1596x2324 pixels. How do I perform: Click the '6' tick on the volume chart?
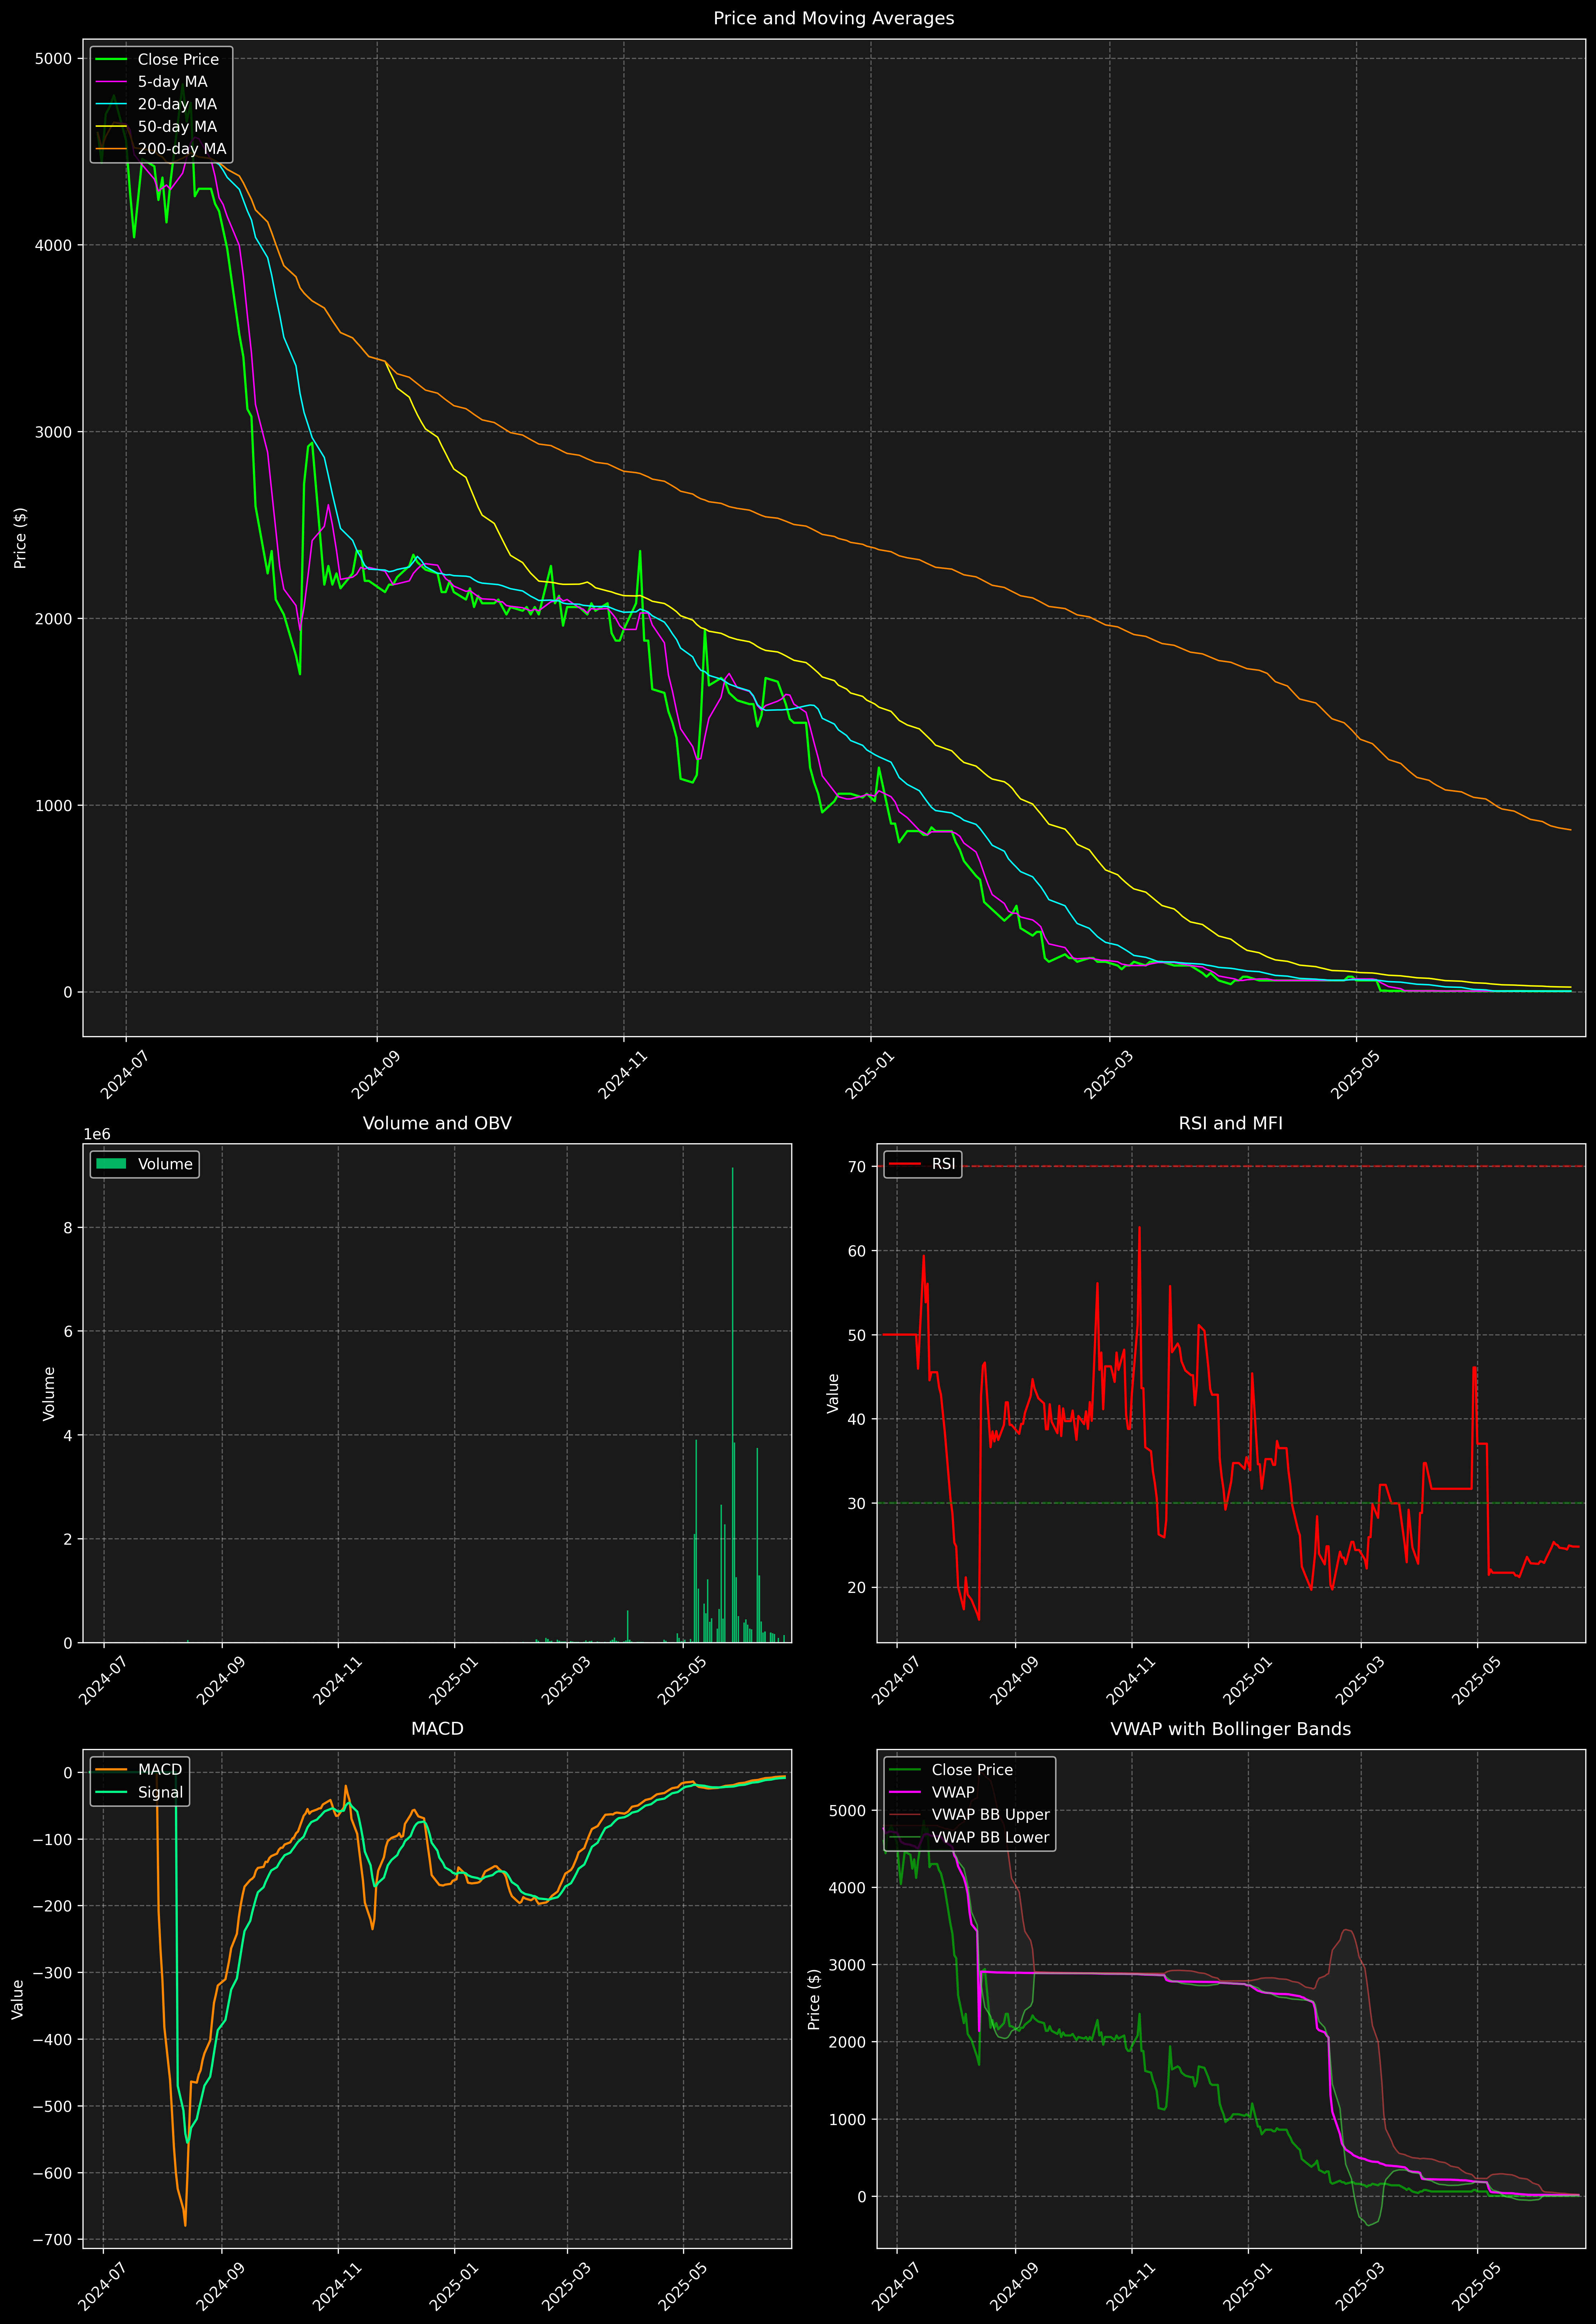click(x=68, y=1331)
